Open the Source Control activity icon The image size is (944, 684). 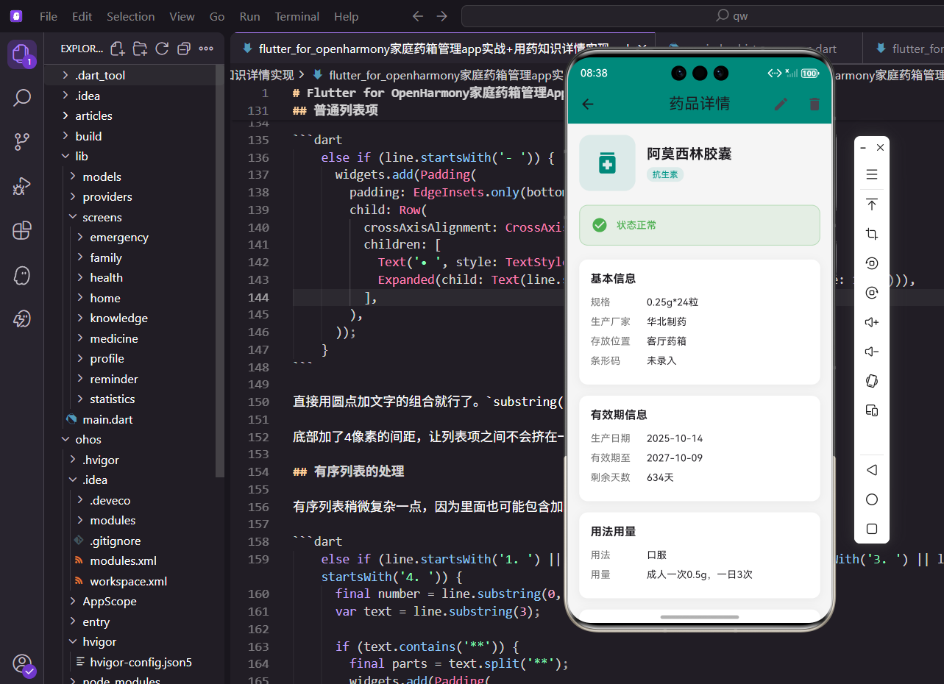(22, 141)
